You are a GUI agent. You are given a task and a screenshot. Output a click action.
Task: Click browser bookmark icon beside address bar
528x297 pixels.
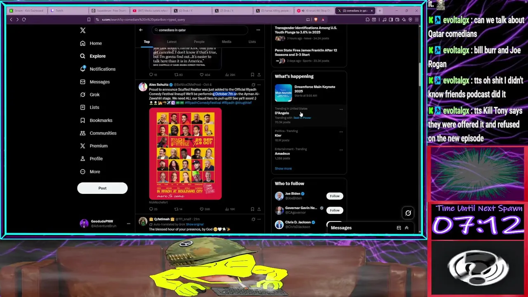(89, 19)
